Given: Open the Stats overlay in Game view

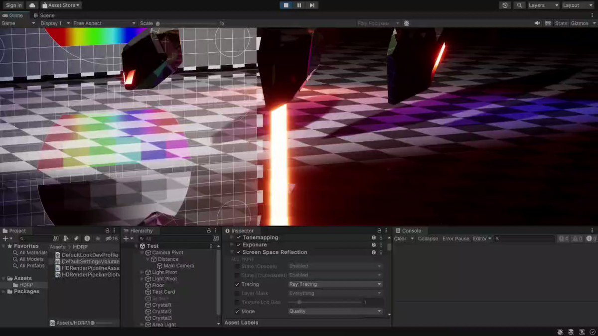Looking at the screenshot, I should 561,23.
